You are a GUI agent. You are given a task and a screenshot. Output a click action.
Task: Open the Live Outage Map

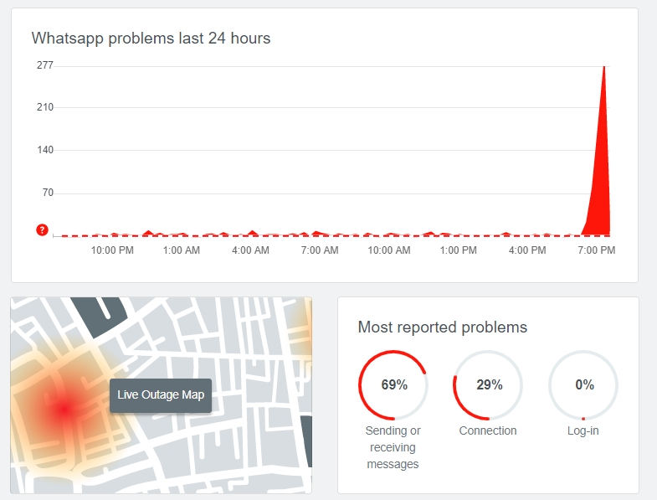[x=161, y=395]
